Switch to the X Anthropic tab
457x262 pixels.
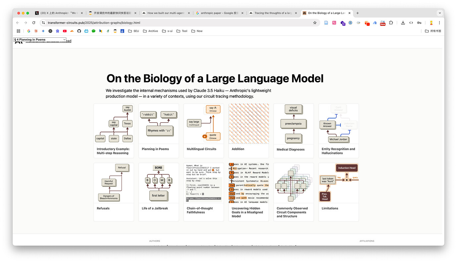point(59,13)
